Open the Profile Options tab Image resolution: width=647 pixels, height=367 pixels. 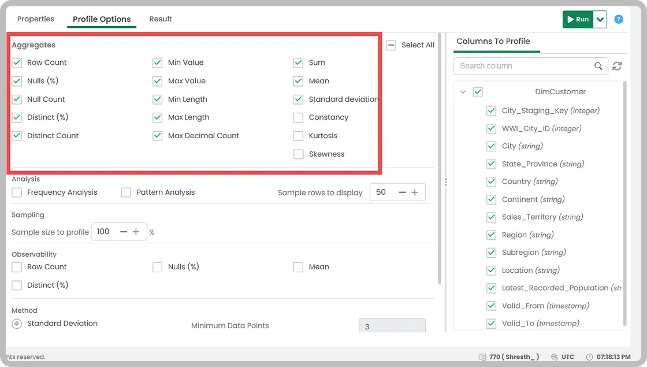point(102,19)
